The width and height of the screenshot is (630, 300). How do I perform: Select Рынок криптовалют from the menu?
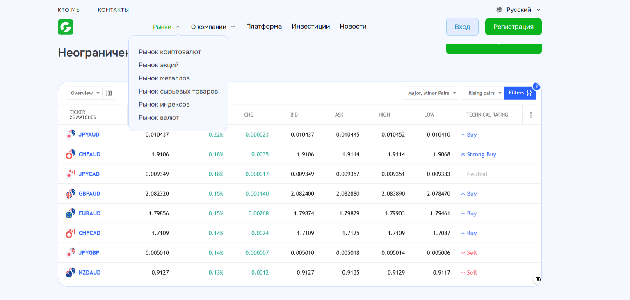[170, 52]
